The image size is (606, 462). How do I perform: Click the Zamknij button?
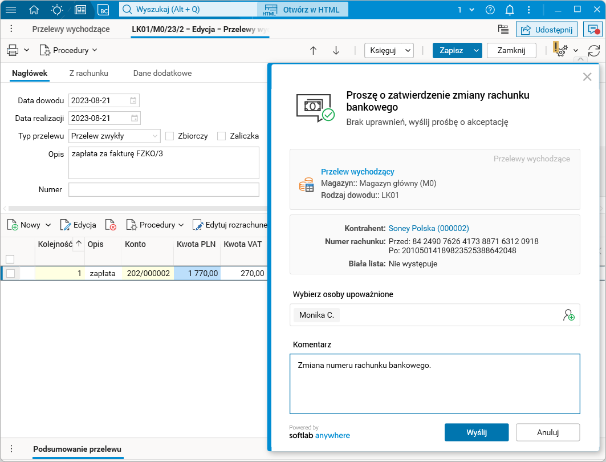coord(511,50)
